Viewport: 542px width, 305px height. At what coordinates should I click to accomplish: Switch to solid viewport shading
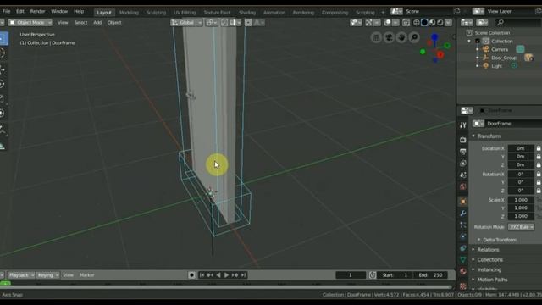point(424,23)
